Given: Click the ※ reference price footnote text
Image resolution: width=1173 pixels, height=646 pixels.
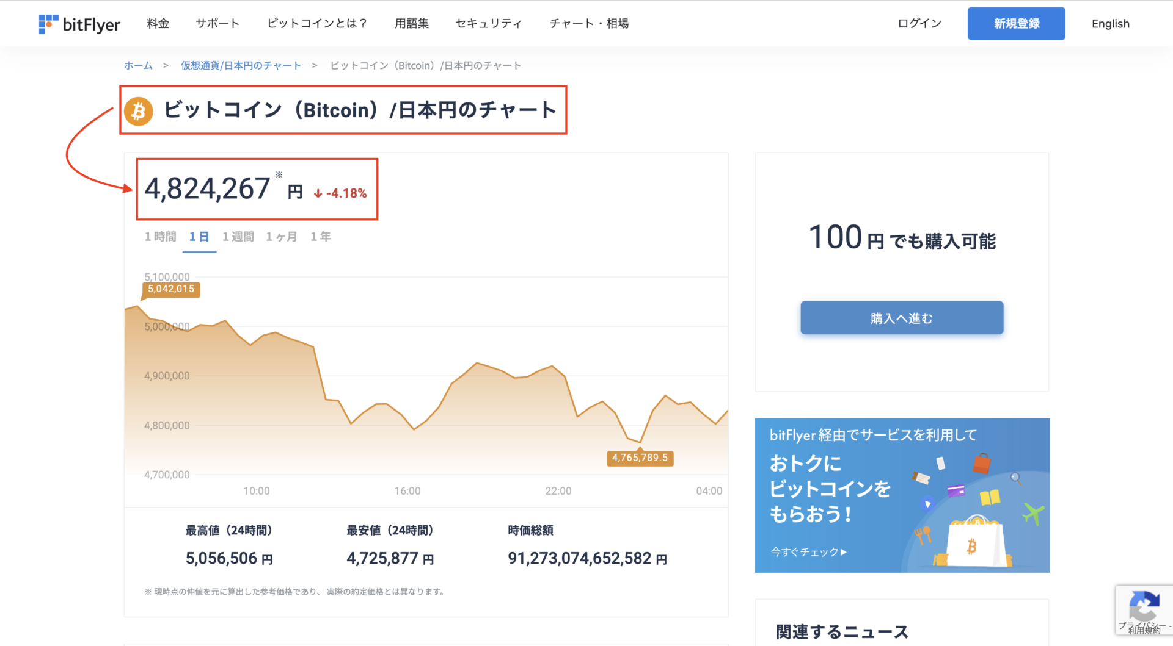Looking at the screenshot, I should click(294, 592).
